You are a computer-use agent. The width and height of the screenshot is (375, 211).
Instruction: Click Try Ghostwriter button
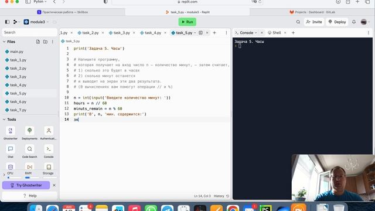[x=26, y=185]
